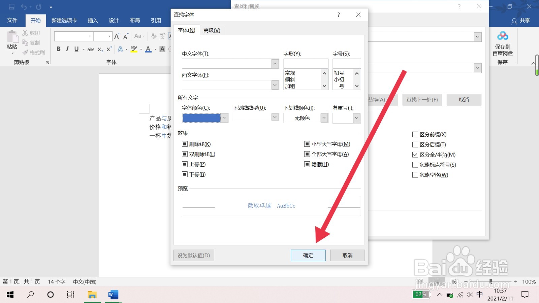
Task: Click the Undo icon in the title bar
Action: pos(24,7)
